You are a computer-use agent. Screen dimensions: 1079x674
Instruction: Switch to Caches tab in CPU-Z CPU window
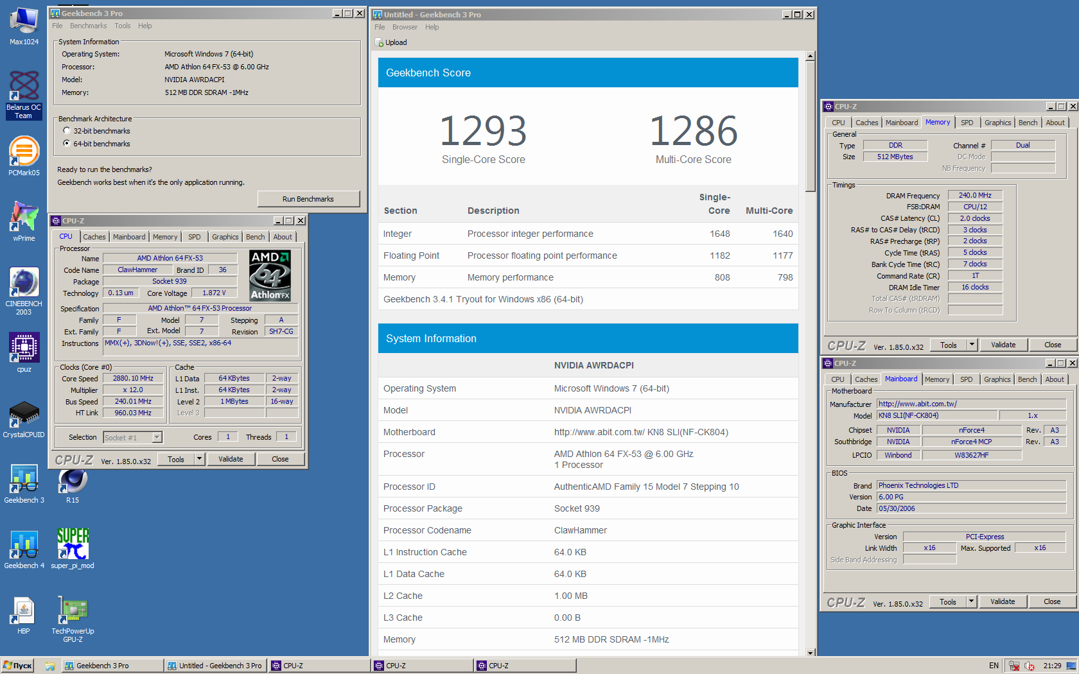pyautogui.click(x=94, y=237)
